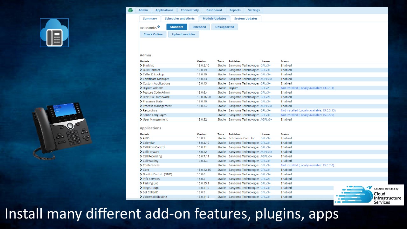Click the cloud phone icon
The height and width of the screenshot is (229, 407).
click(x=54, y=33)
